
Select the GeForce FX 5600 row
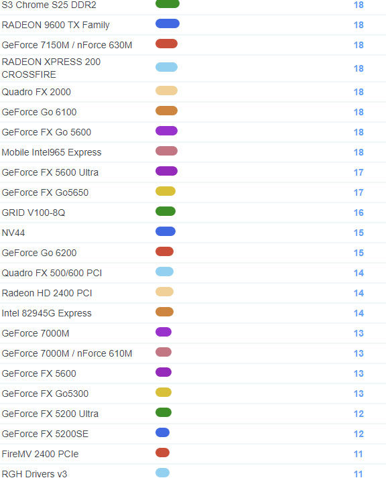pyautogui.click(x=39, y=373)
